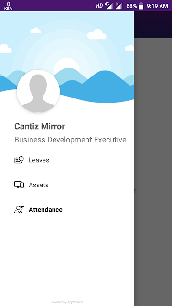Tap the Cantiz Mirror name

pos(40,126)
